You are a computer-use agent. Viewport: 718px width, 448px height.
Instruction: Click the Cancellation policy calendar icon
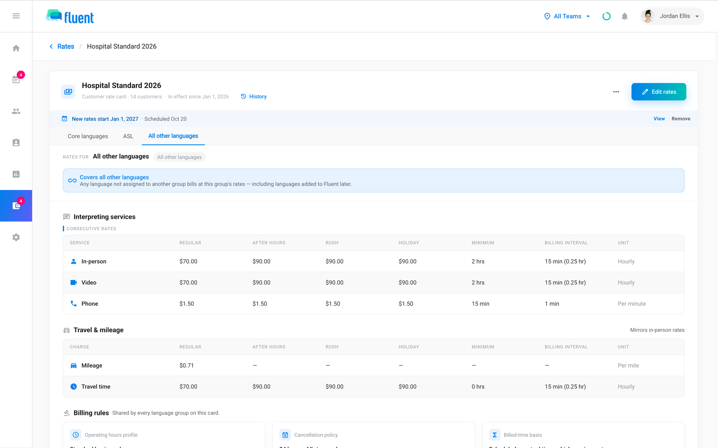point(285,435)
